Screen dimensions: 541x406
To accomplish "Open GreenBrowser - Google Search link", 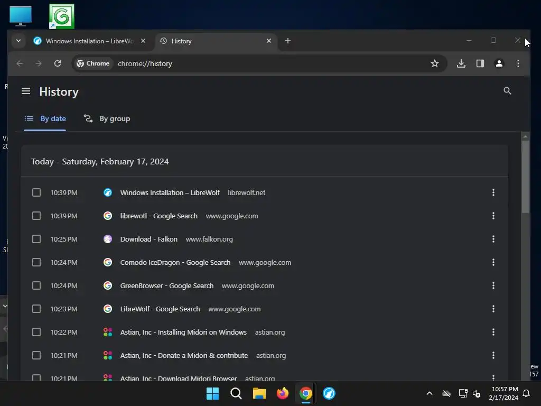I will point(166,286).
